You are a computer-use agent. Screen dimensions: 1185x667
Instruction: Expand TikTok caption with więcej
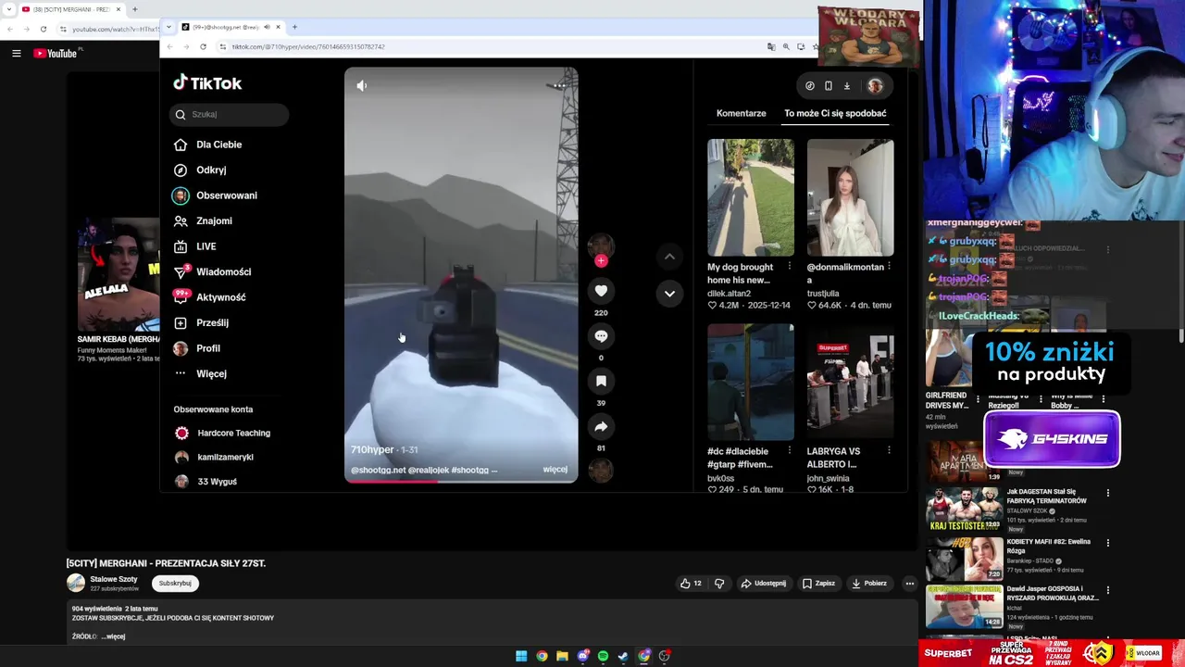pyautogui.click(x=555, y=470)
